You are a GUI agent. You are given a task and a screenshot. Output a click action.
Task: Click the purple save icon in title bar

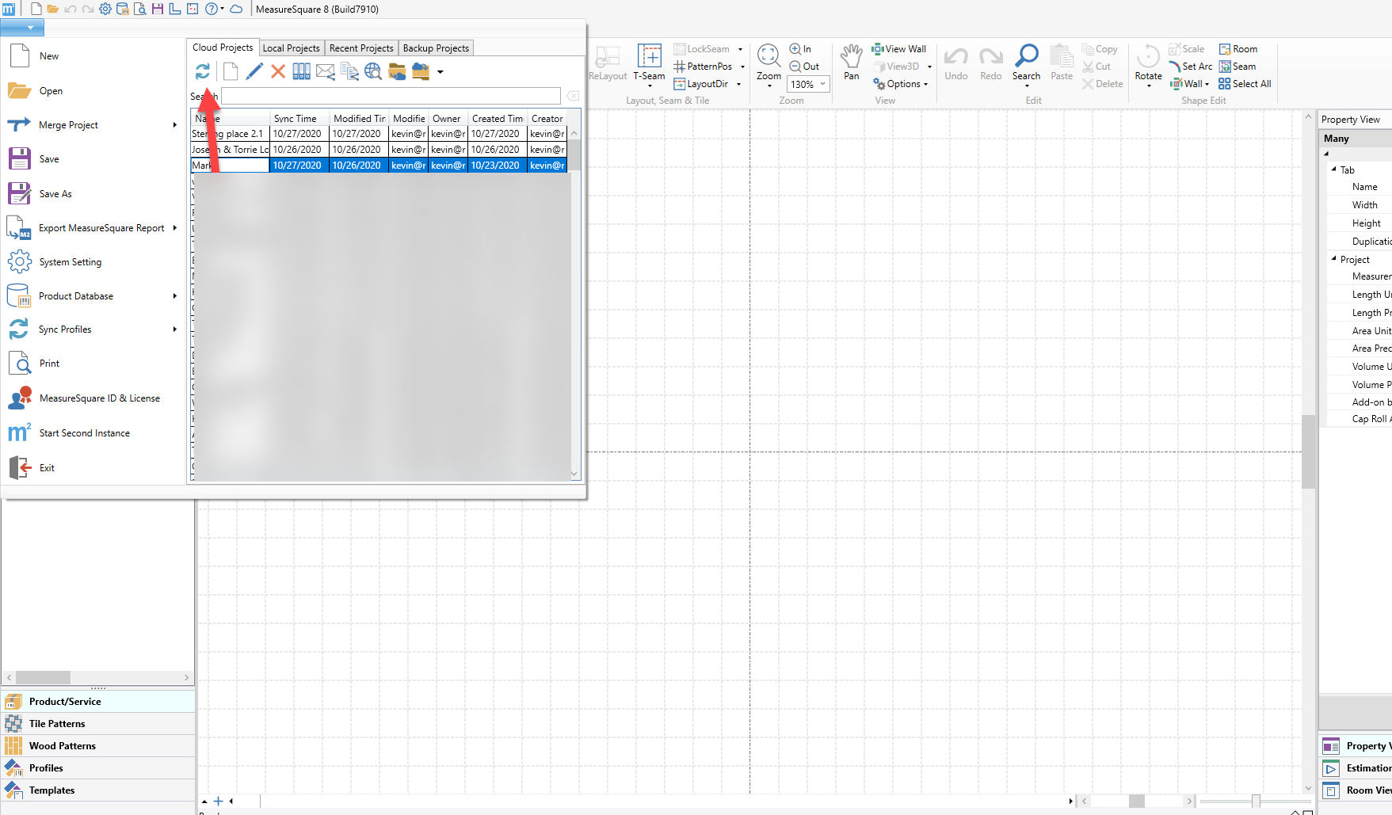click(x=158, y=10)
